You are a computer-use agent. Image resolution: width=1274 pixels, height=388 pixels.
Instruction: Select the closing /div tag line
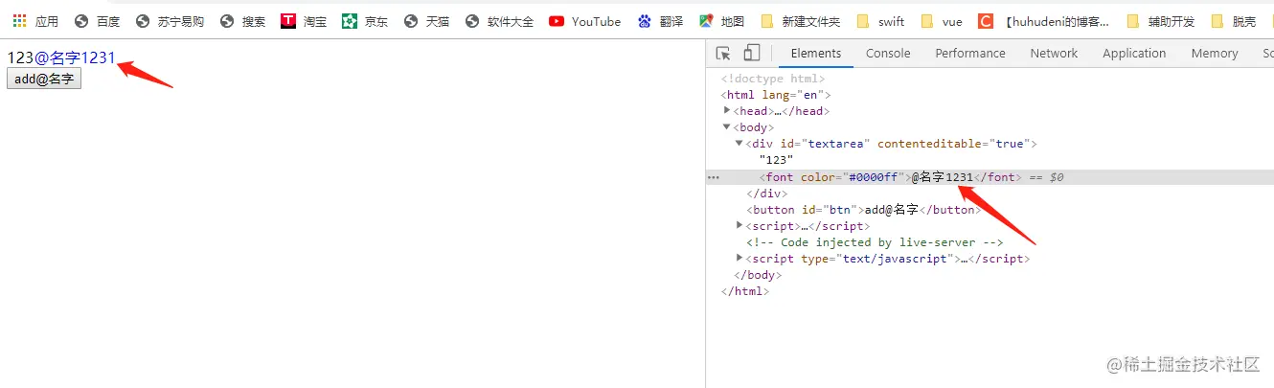coord(766,194)
